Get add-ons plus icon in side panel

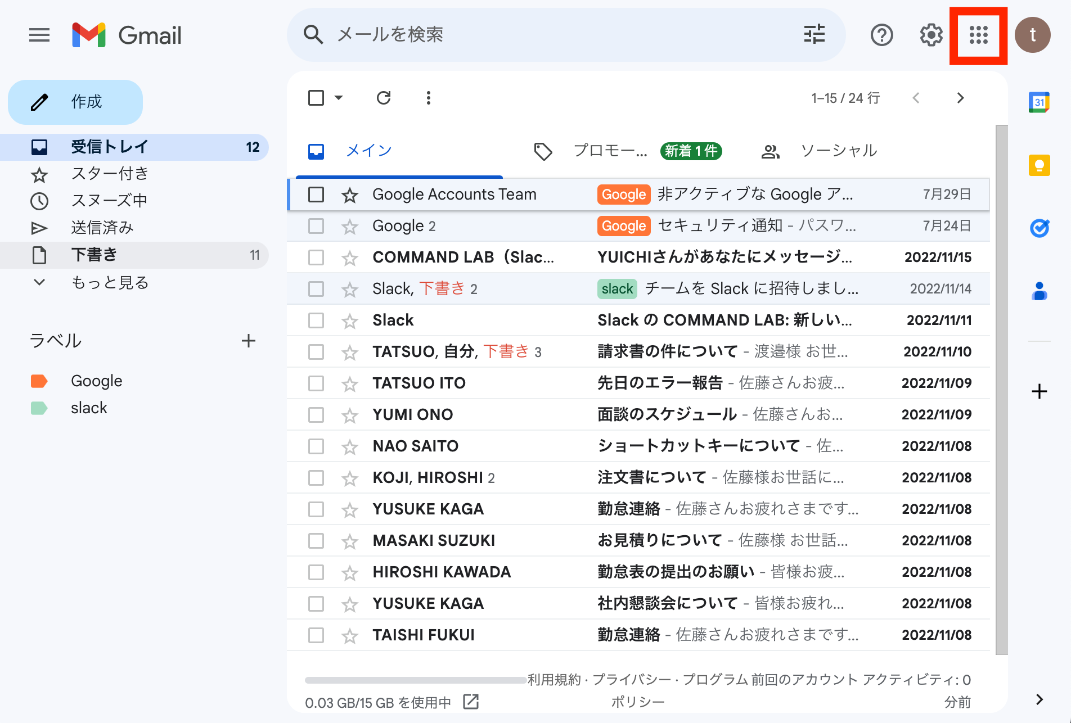(x=1039, y=391)
